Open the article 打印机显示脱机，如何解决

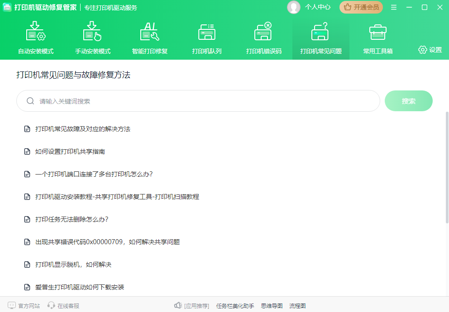click(x=71, y=264)
